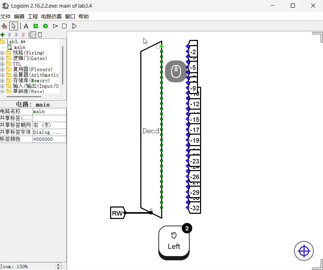Toggle the circuit layout view button

pos(33,35)
